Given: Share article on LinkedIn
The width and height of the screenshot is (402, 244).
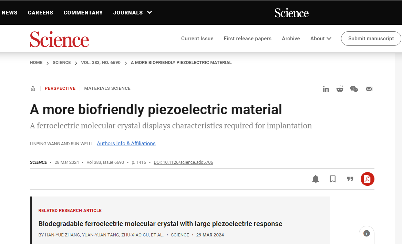Looking at the screenshot, I should [326, 89].
